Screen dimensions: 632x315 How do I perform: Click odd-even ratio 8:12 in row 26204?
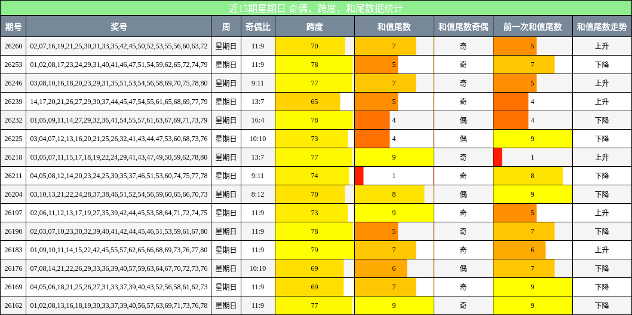pyautogui.click(x=258, y=194)
